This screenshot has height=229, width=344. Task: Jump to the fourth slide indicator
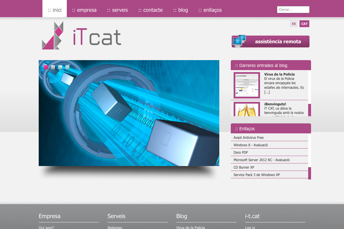(67, 67)
